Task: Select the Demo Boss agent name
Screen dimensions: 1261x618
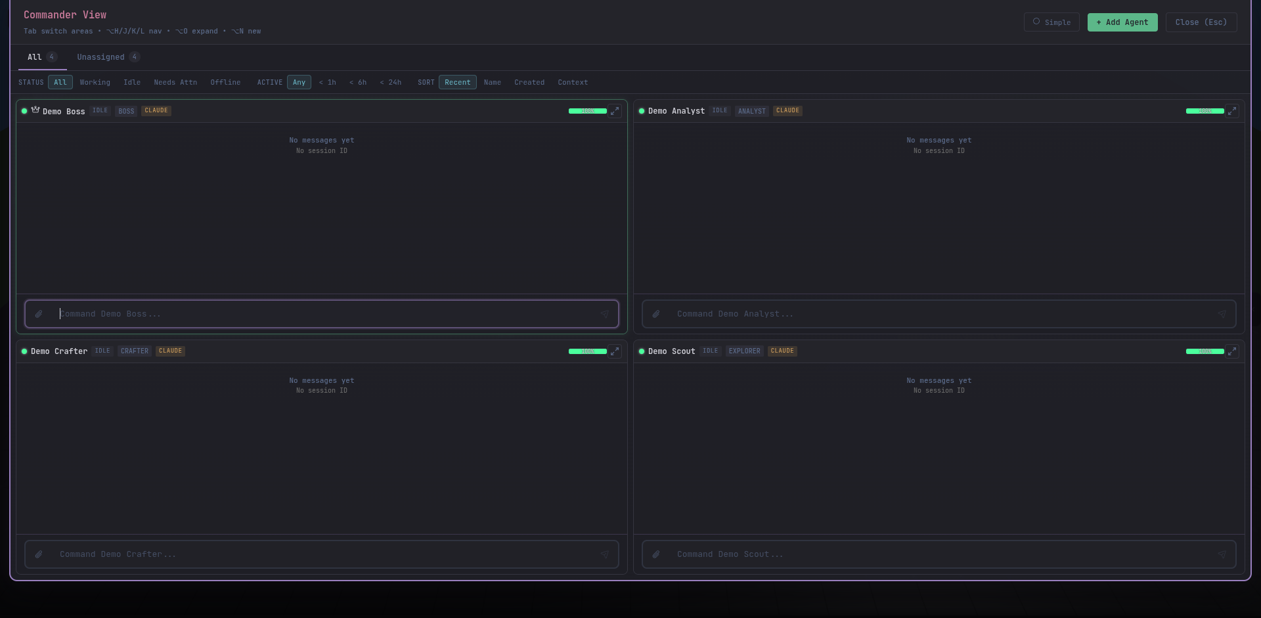Action: tap(64, 112)
